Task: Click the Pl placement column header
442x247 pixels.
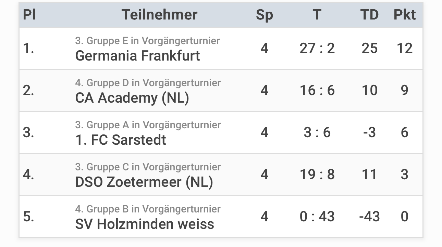Action: tap(29, 15)
